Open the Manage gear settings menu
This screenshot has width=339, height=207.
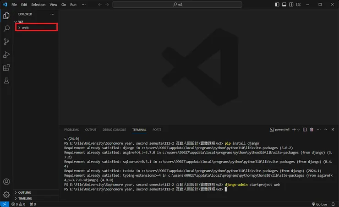(6, 195)
